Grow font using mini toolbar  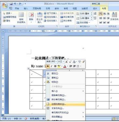[67, 62]
